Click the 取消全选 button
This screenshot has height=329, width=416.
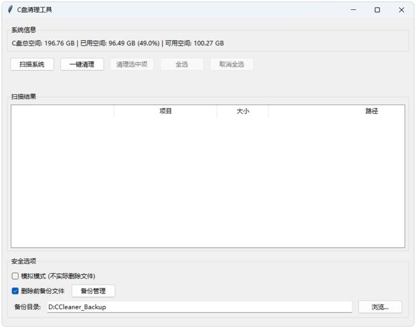pyautogui.click(x=231, y=64)
